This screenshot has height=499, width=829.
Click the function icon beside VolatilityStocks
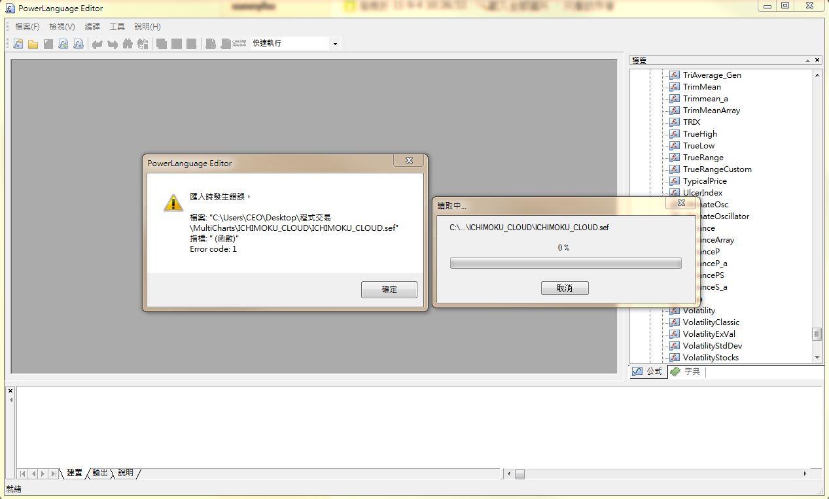point(675,358)
